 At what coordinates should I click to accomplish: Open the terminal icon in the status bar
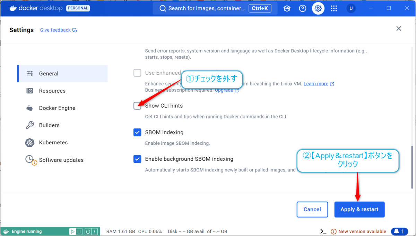(322, 231)
